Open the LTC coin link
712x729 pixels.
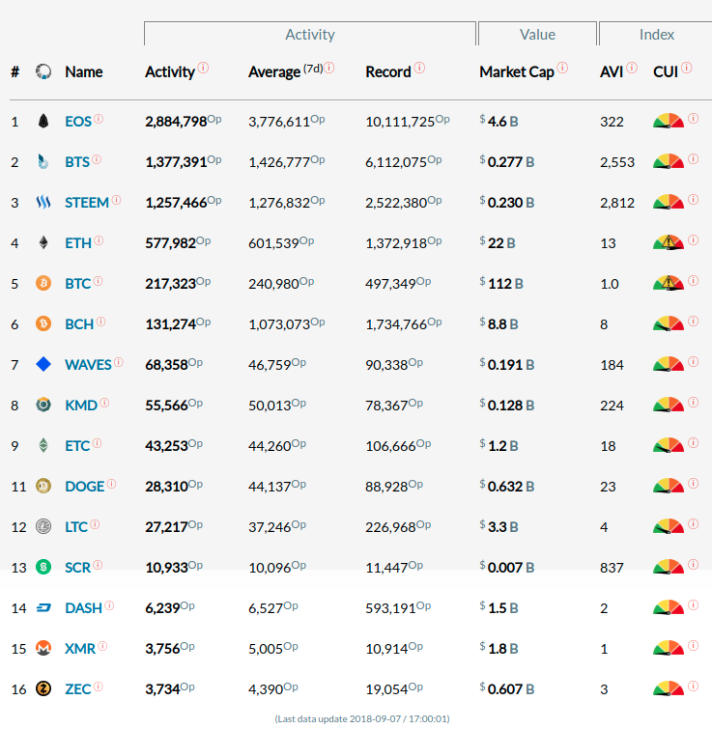(x=76, y=527)
